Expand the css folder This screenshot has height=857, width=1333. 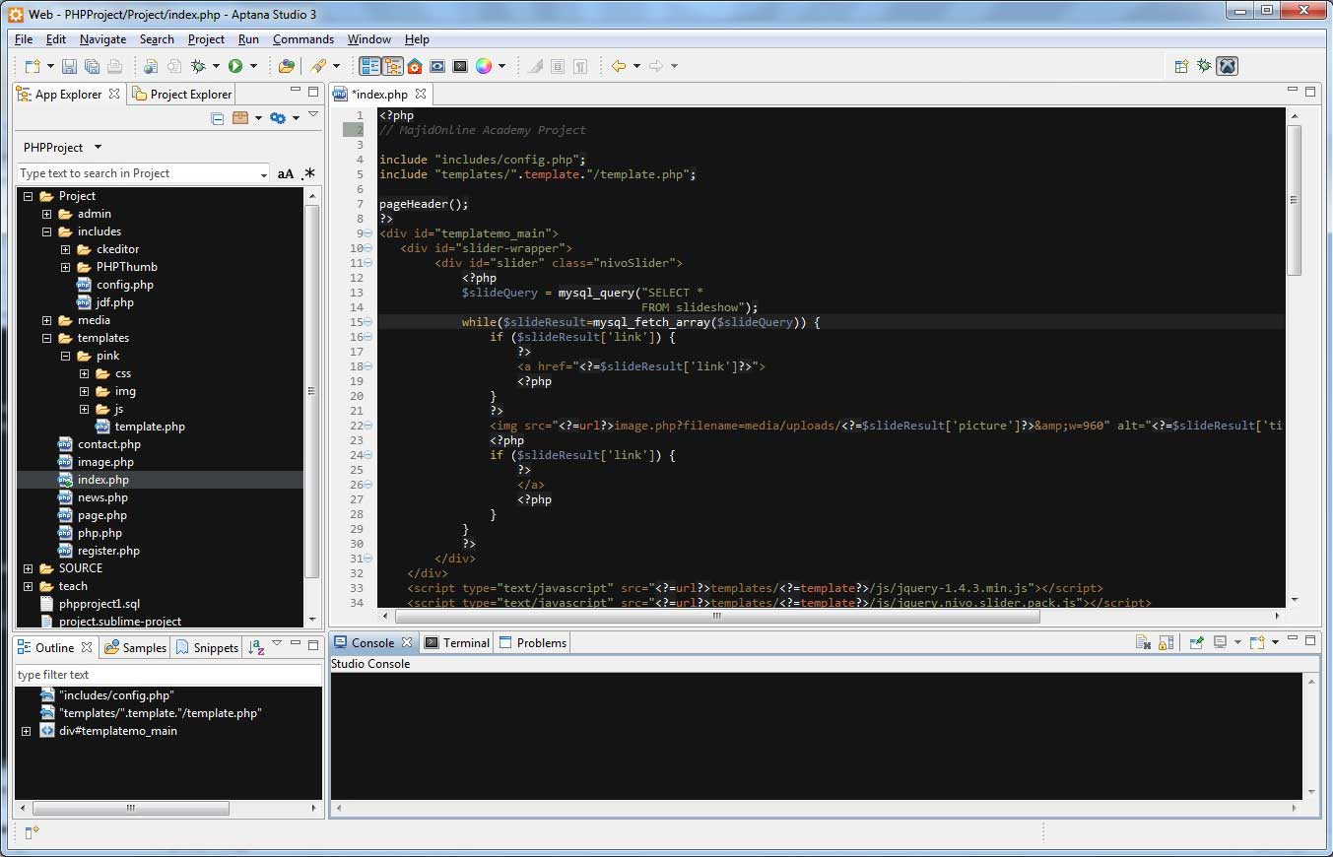pos(84,373)
